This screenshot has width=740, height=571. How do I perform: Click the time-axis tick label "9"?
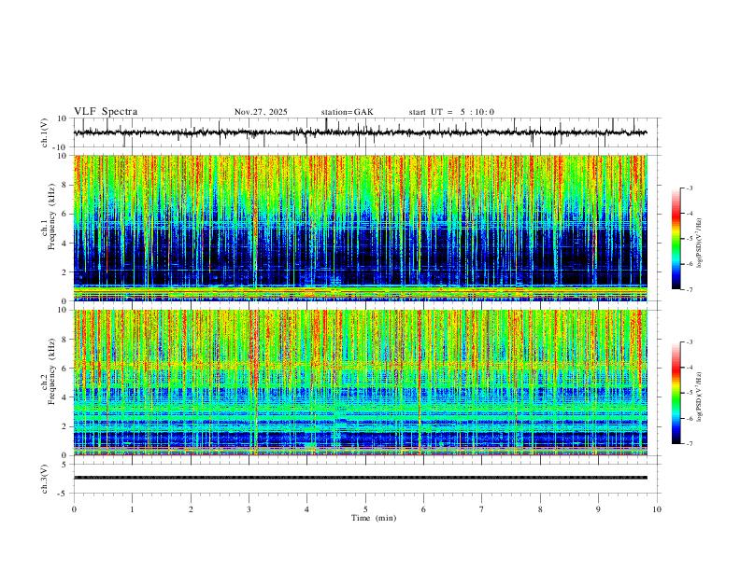click(598, 509)
